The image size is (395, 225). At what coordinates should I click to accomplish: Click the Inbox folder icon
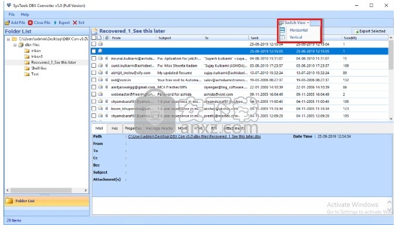click(27, 51)
